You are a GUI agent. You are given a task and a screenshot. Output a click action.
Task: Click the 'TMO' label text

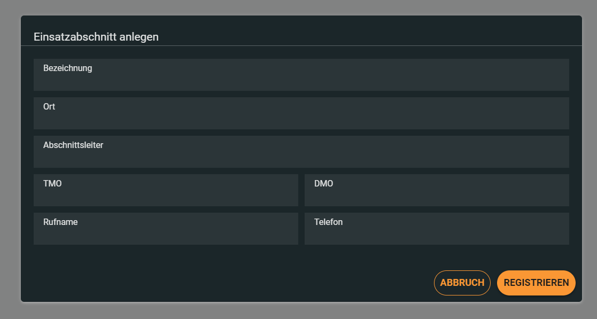pos(52,184)
